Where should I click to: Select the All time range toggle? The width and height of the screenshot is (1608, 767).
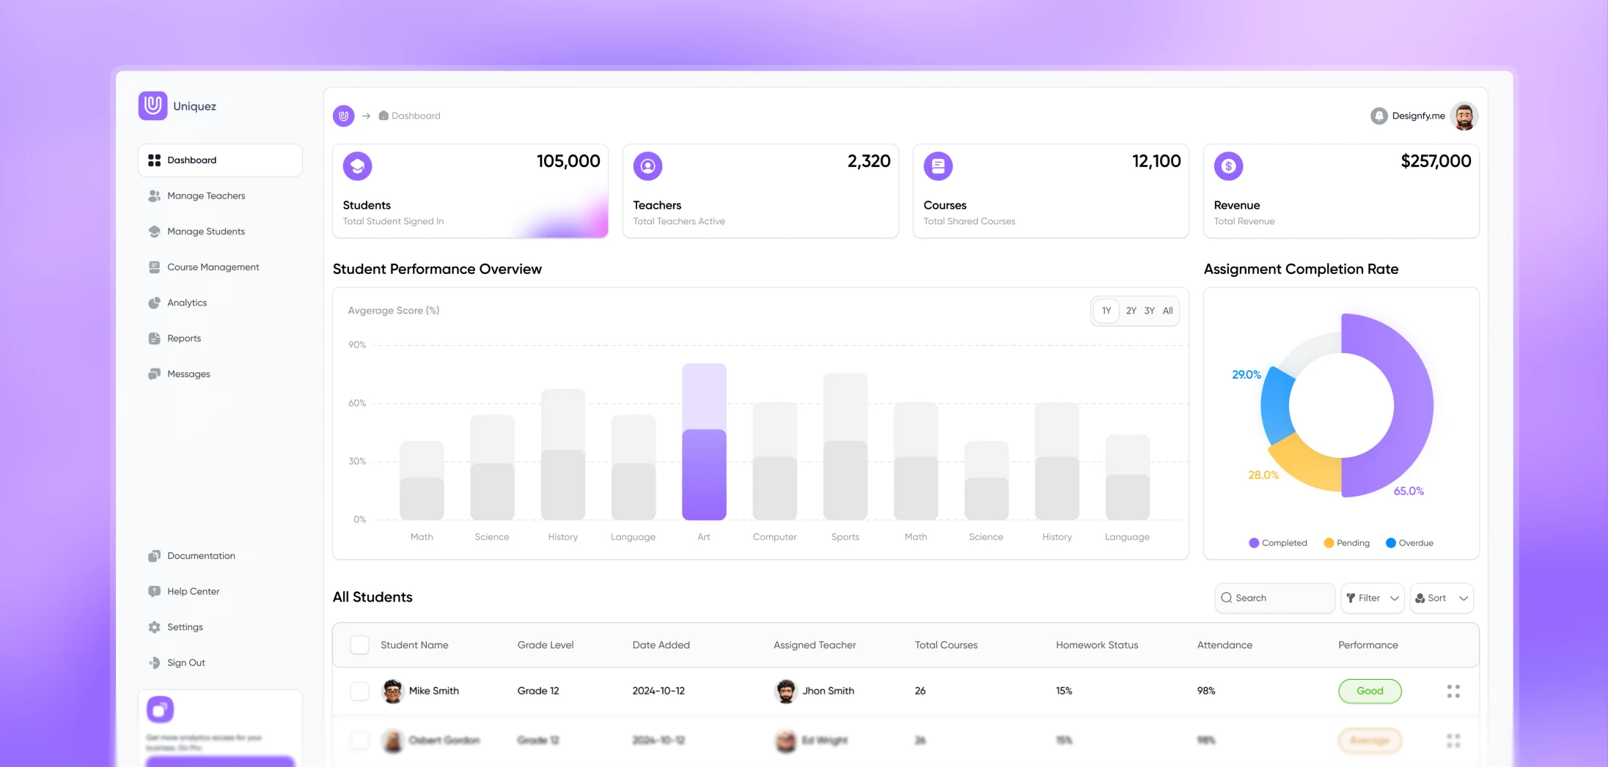(1168, 311)
